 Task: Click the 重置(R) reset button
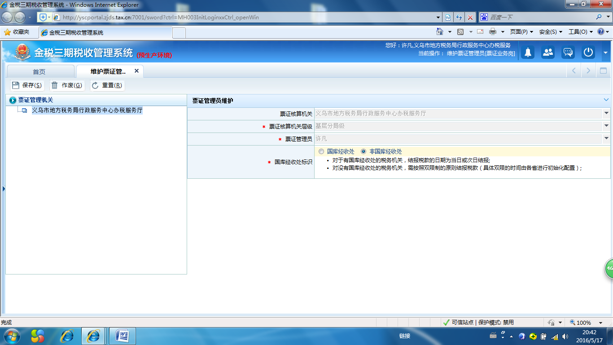pos(107,85)
